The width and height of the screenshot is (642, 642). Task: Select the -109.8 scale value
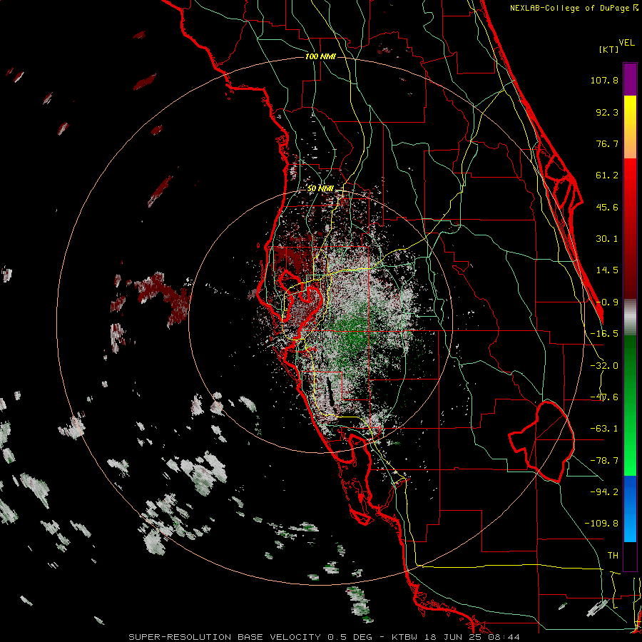601,524
